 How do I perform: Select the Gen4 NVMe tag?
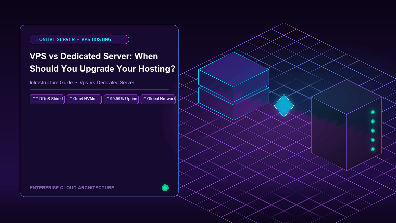coord(84,99)
